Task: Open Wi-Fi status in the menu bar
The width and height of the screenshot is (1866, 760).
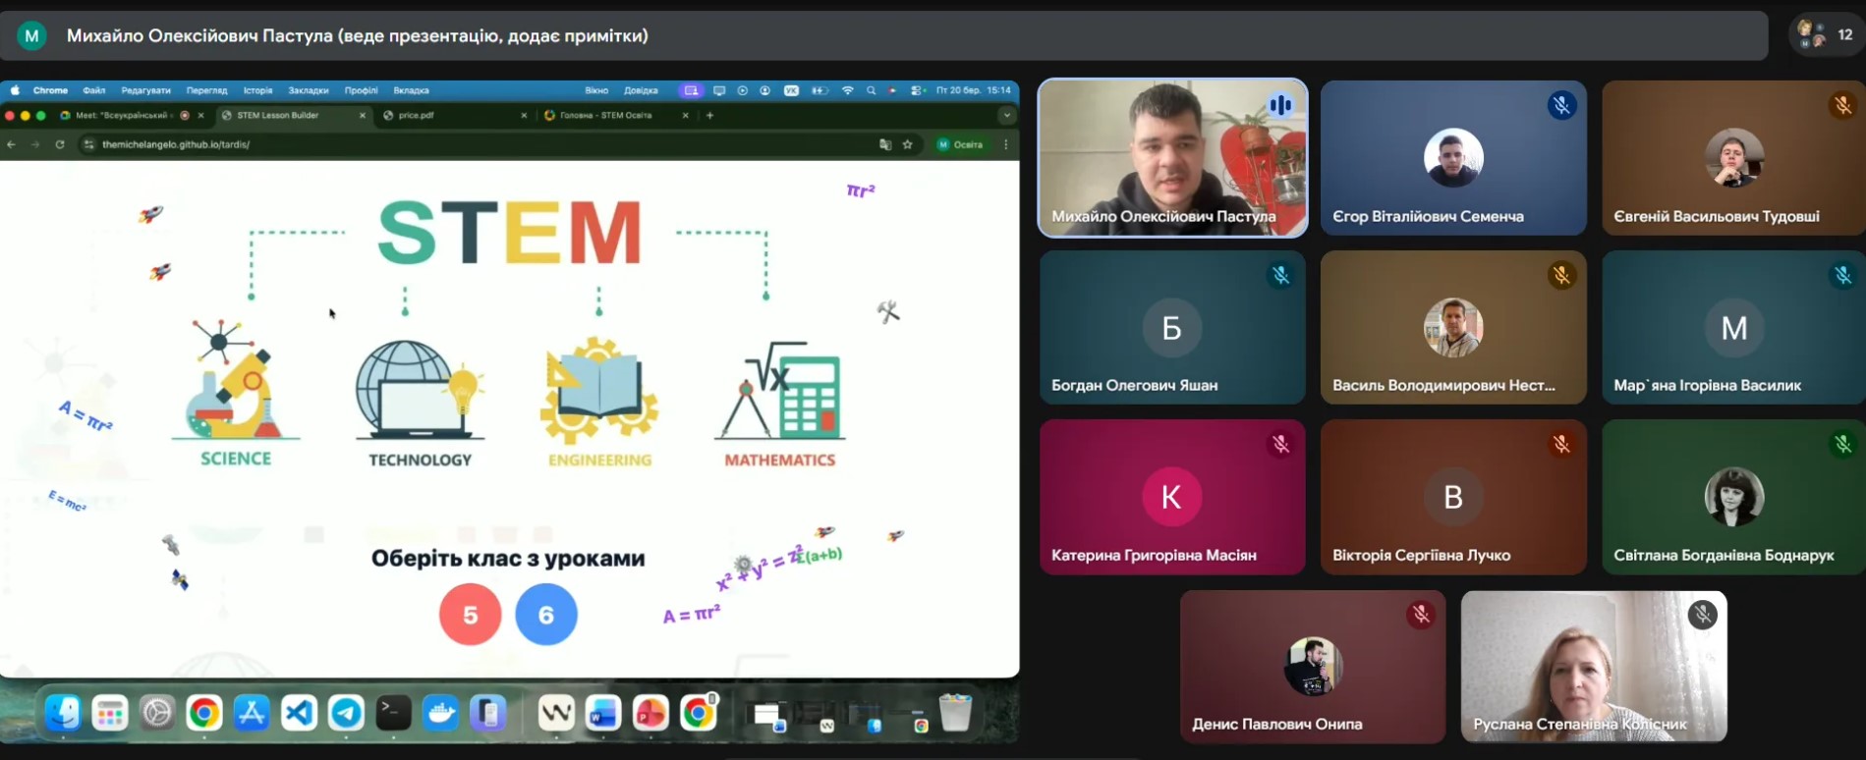Action: pos(847,90)
